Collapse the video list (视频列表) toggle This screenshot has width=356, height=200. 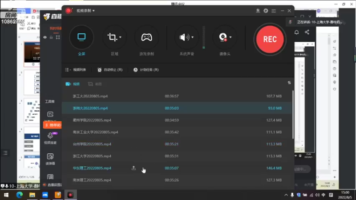click(75, 70)
